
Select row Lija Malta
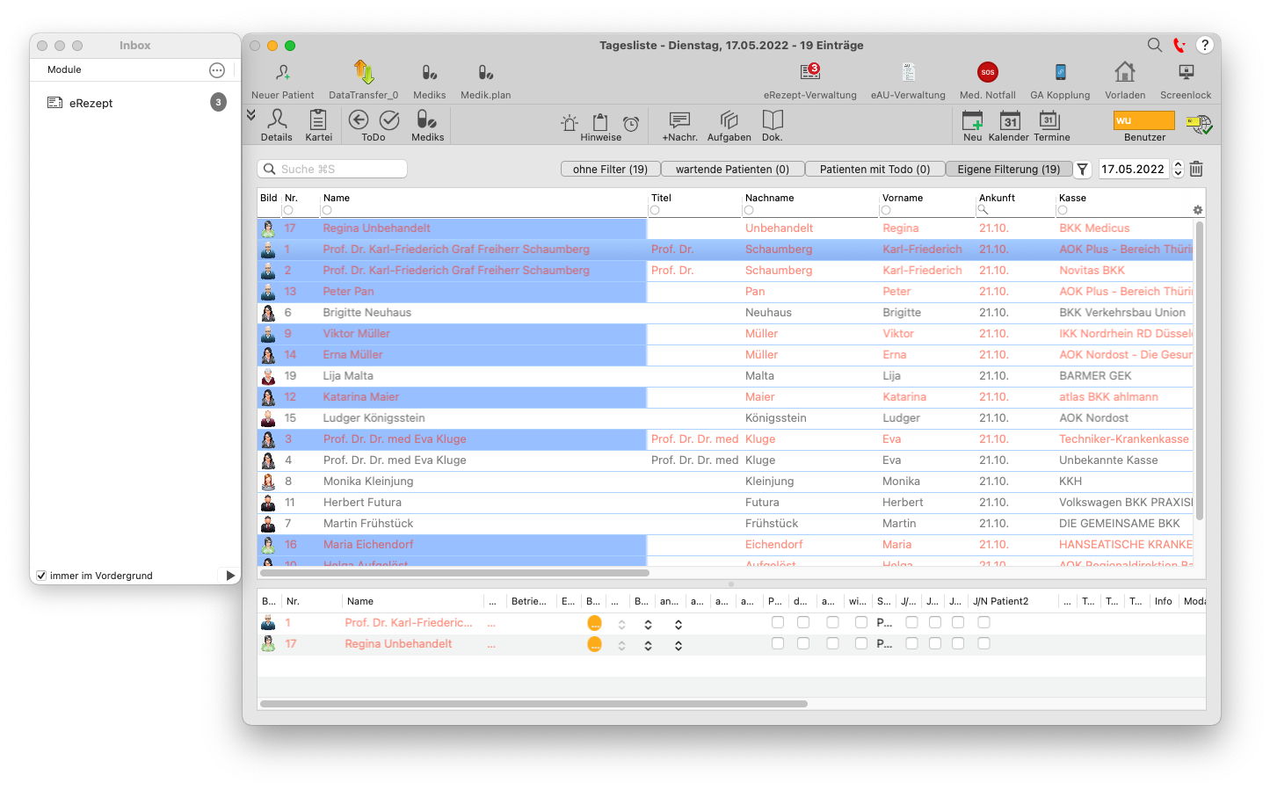tap(725, 375)
